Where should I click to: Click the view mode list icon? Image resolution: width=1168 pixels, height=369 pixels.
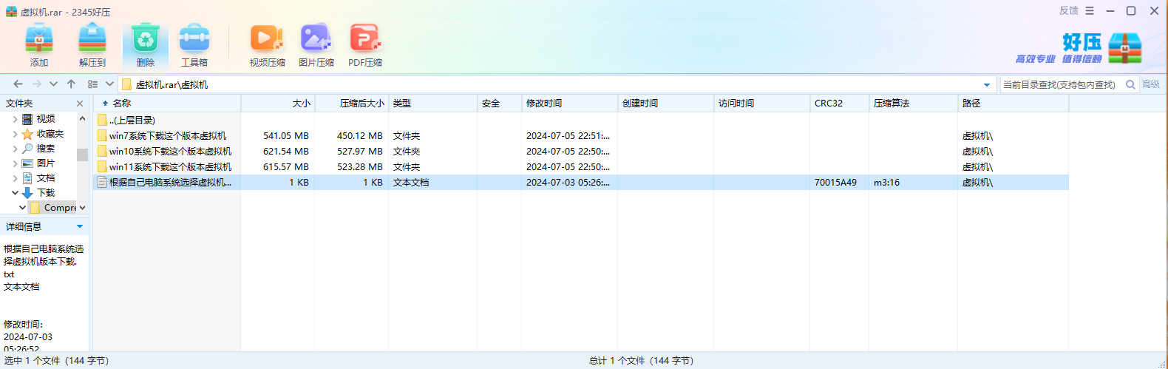pos(92,84)
